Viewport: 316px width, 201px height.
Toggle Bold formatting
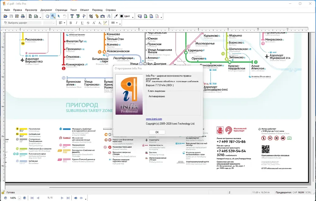(71, 23)
